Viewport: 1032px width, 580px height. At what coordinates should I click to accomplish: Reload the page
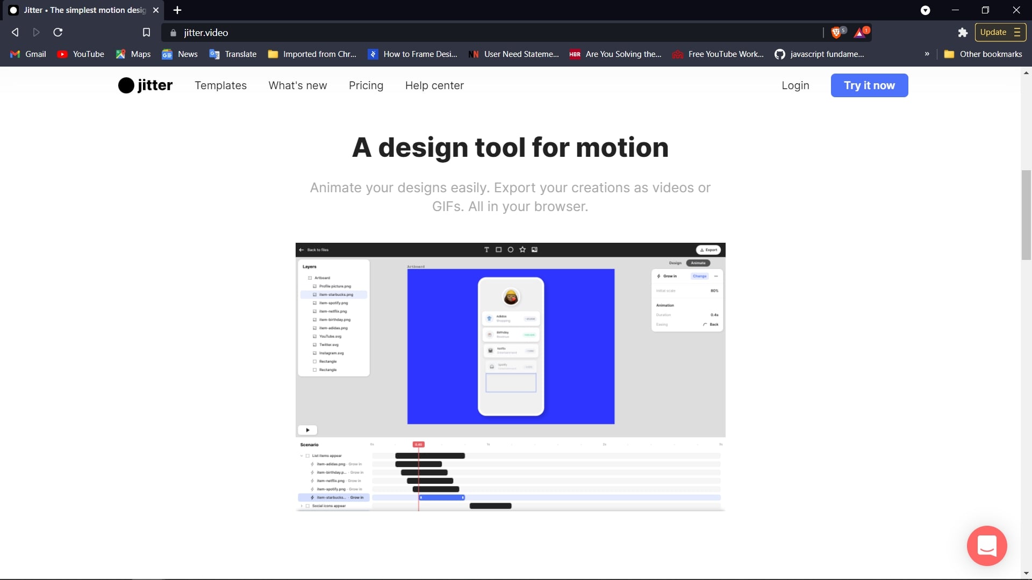pyautogui.click(x=58, y=33)
